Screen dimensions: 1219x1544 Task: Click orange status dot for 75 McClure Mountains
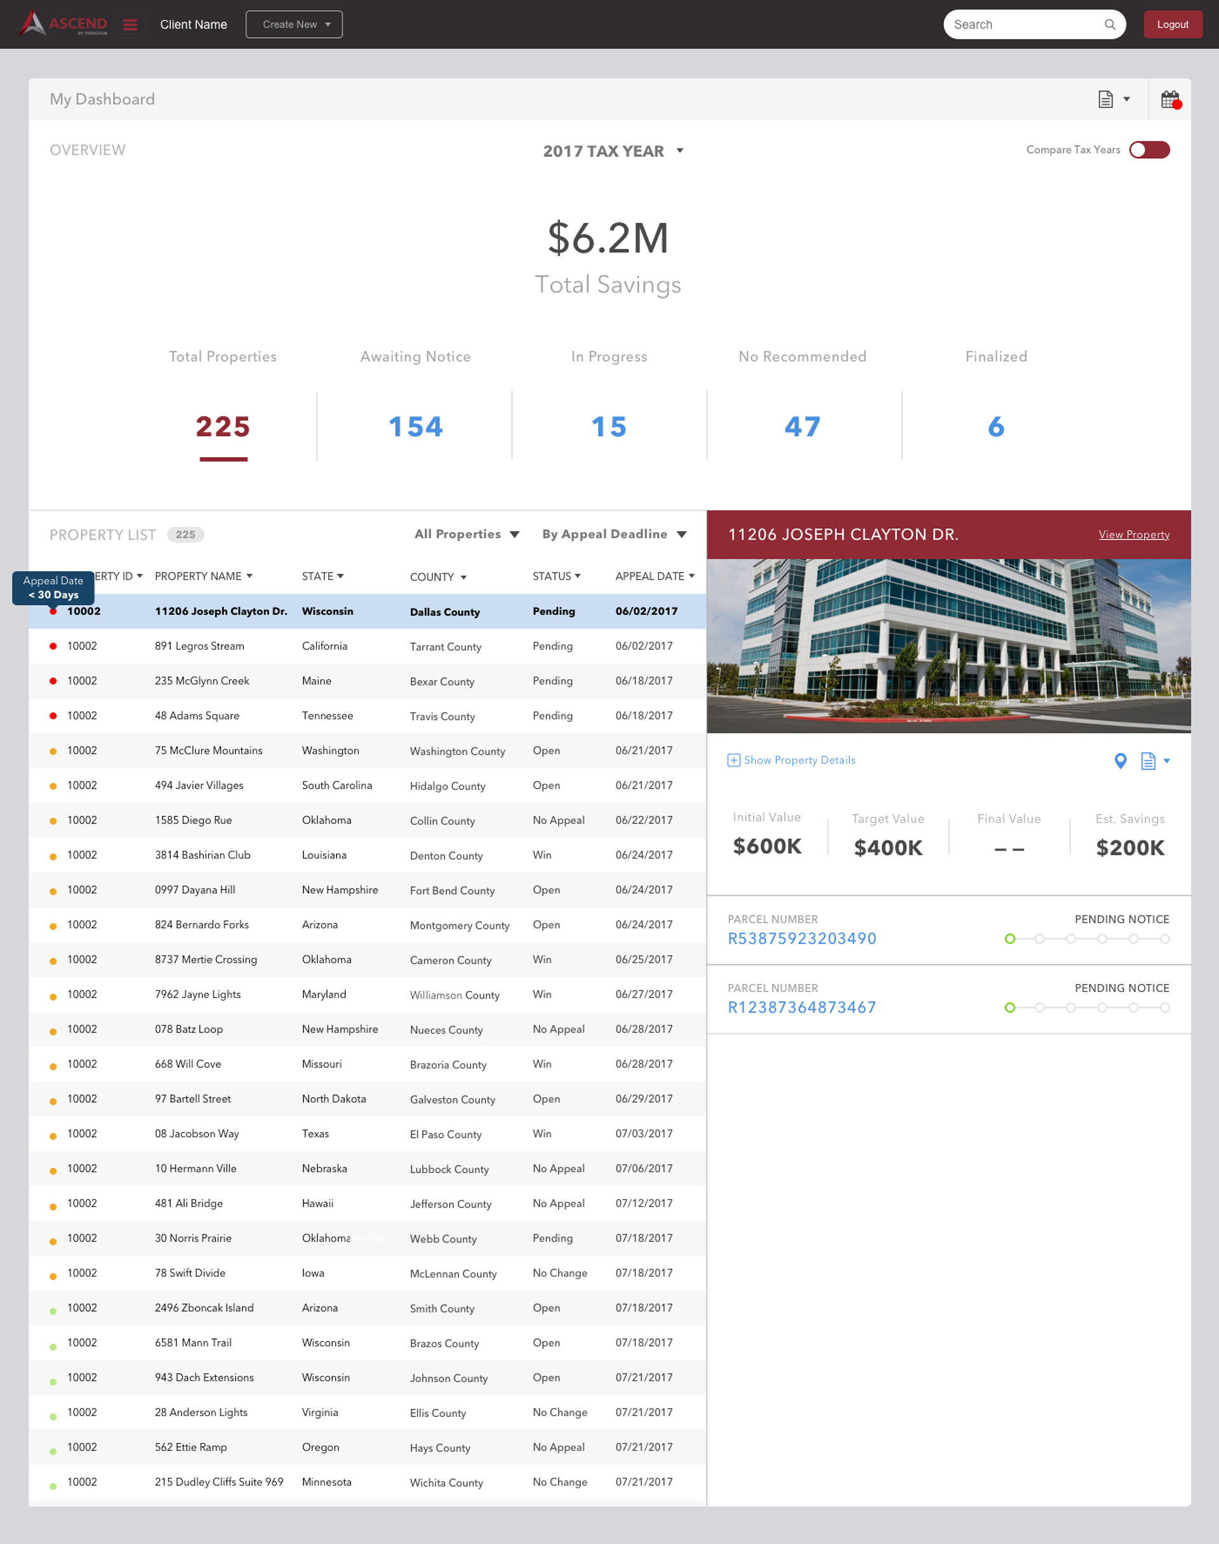tap(53, 751)
